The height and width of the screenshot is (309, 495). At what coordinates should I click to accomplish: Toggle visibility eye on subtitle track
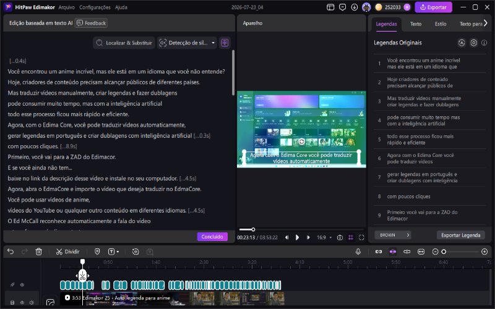pos(22,285)
